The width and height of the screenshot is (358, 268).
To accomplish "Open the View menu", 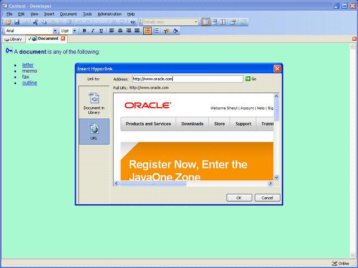I will pos(34,14).
